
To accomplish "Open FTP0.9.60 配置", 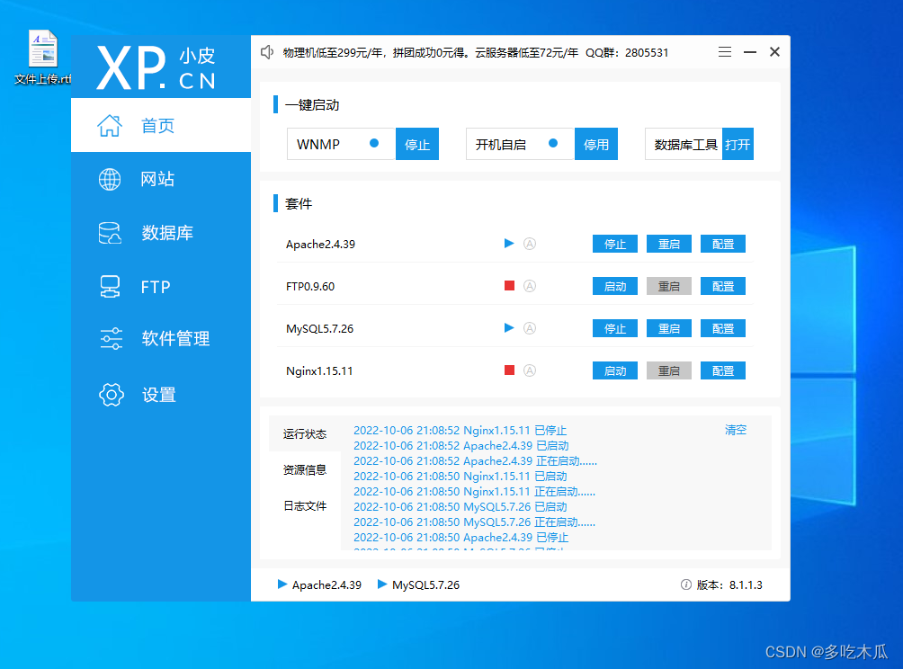I will pos(723,286).
